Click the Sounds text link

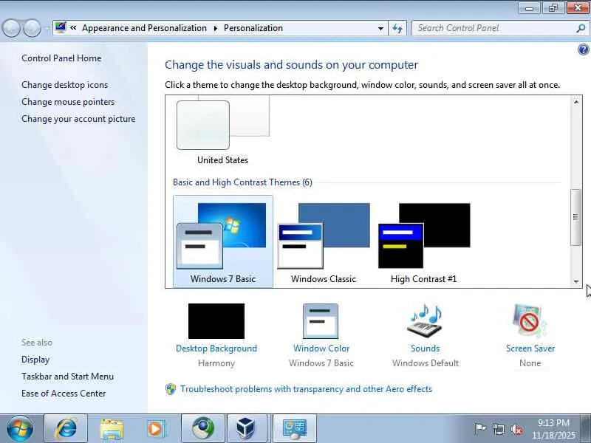pos(426,348)
